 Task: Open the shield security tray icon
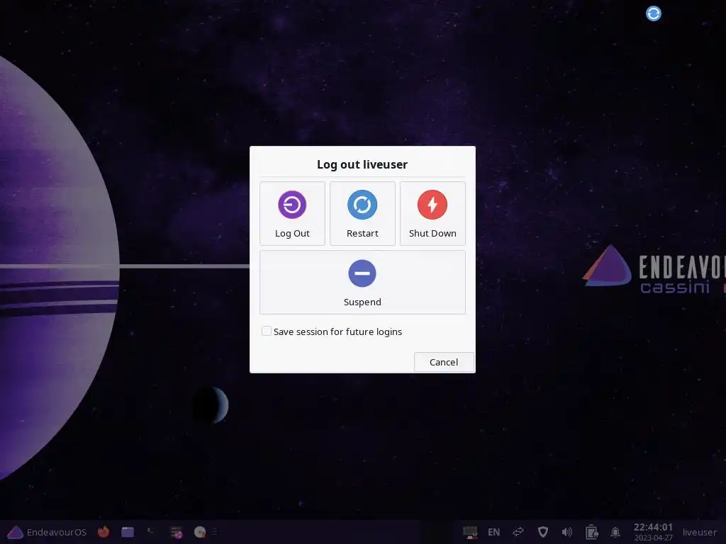click(542, 532)
